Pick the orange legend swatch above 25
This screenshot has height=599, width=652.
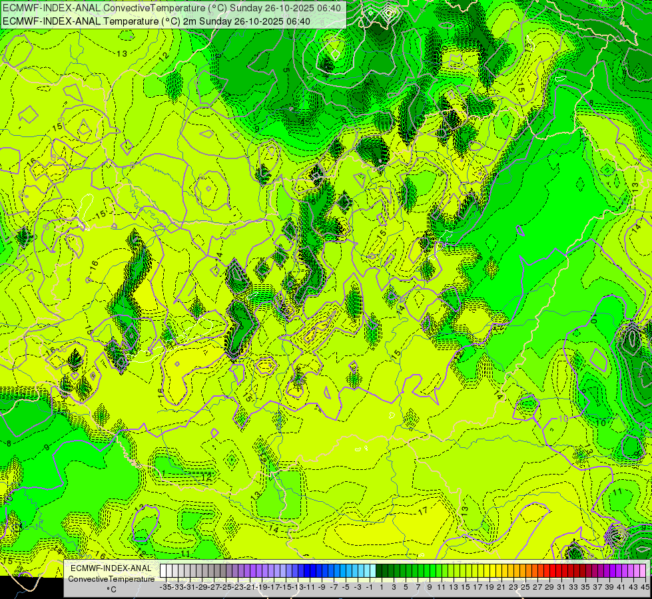(522, 571)
